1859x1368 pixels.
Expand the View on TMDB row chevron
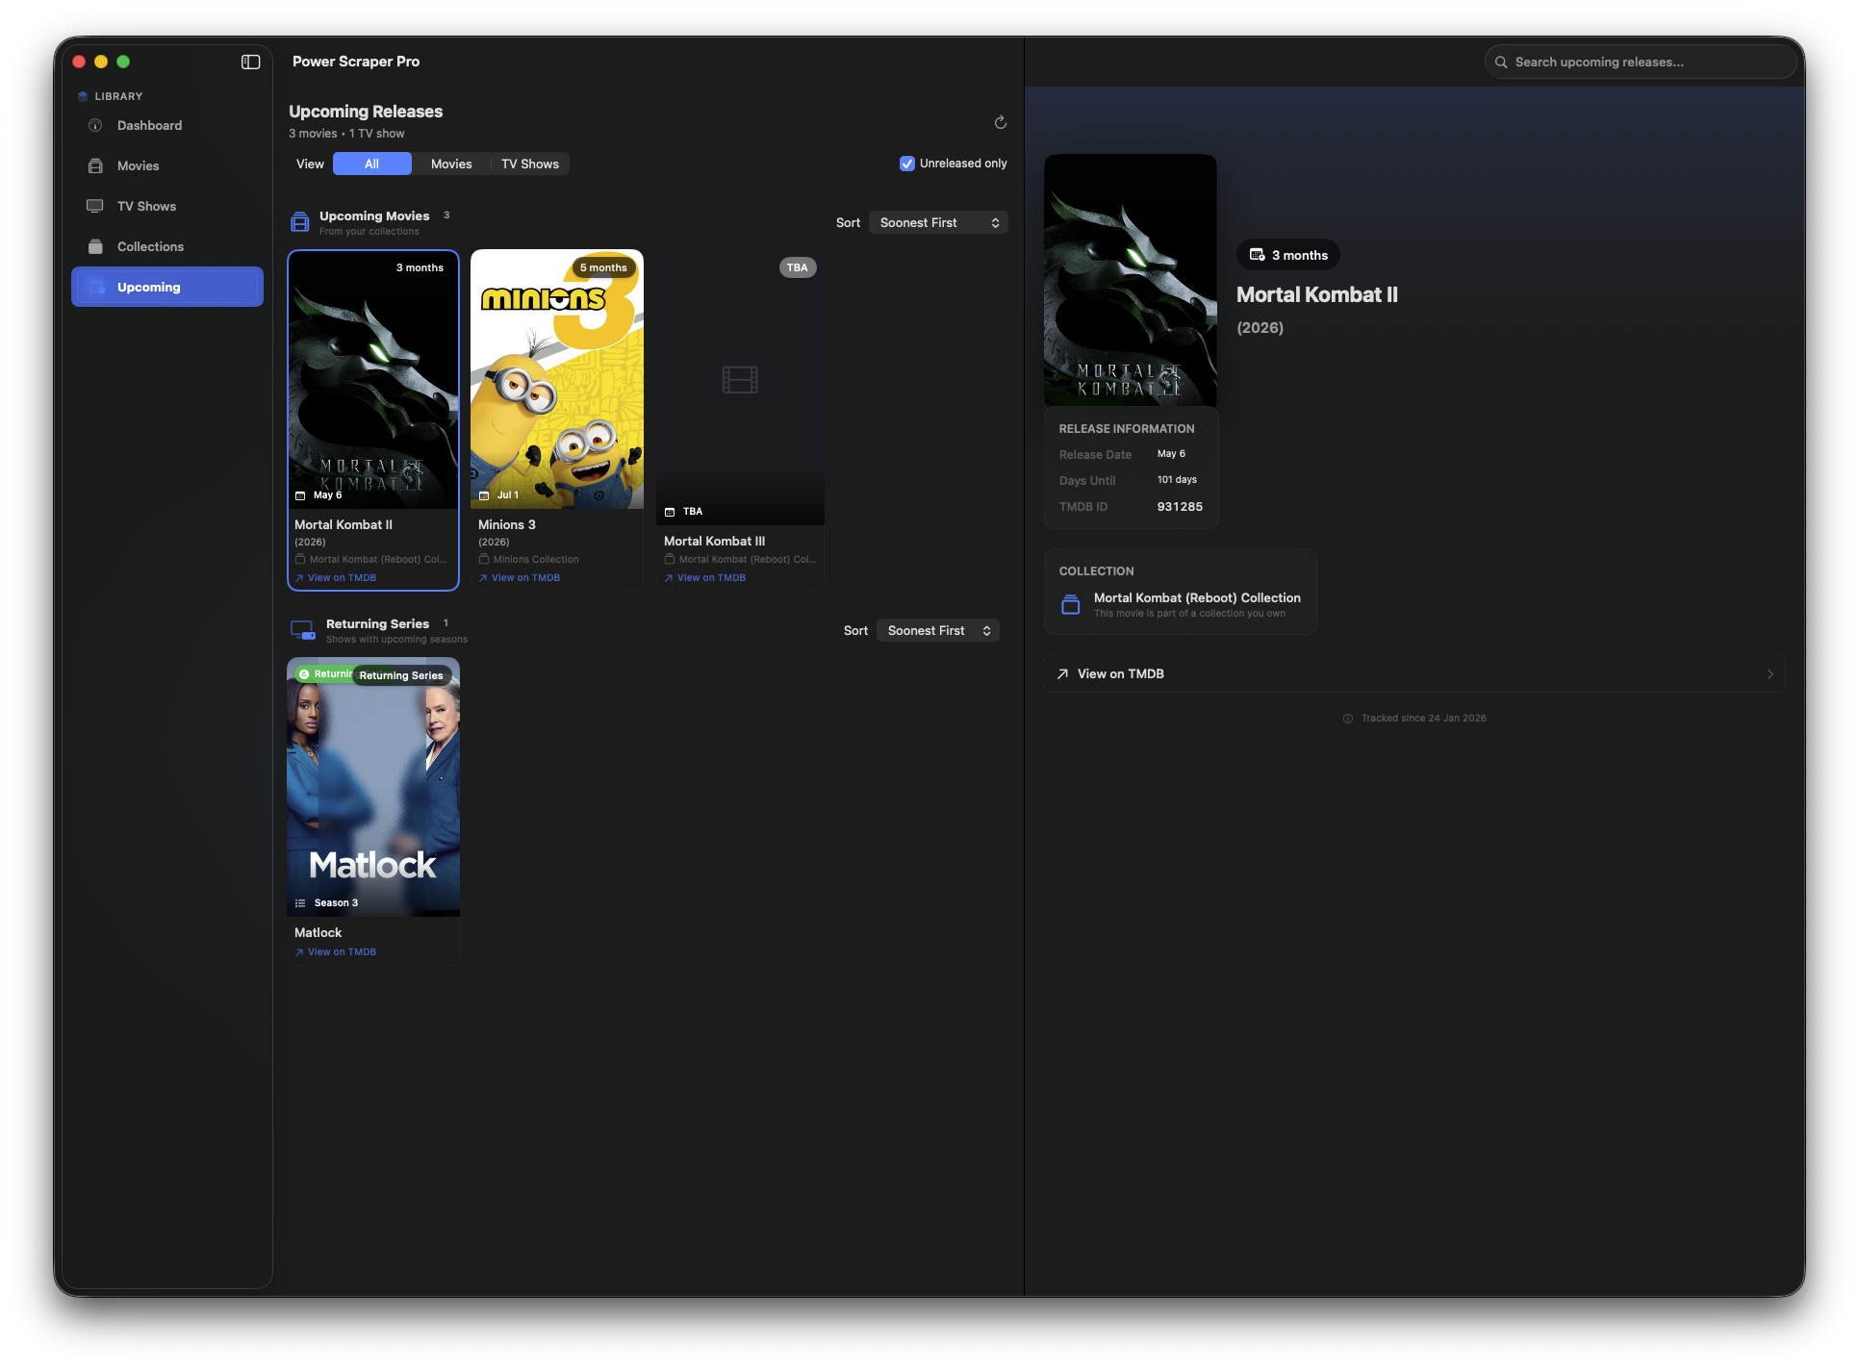pyautogui.click(x=1770, y=673)
